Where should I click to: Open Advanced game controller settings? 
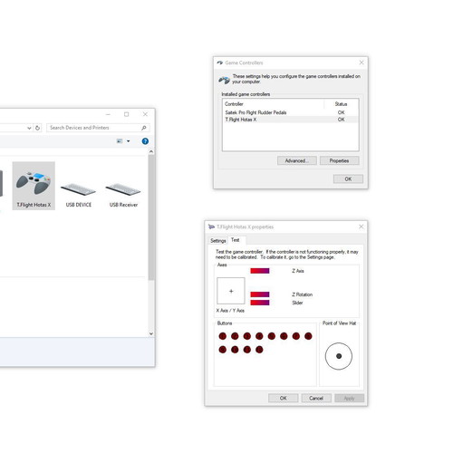pyautogui.click(x=297, y=160)
